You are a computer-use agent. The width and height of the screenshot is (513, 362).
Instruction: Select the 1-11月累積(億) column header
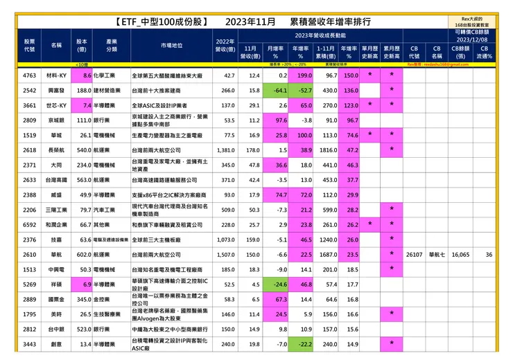click(x=326, y=53)
